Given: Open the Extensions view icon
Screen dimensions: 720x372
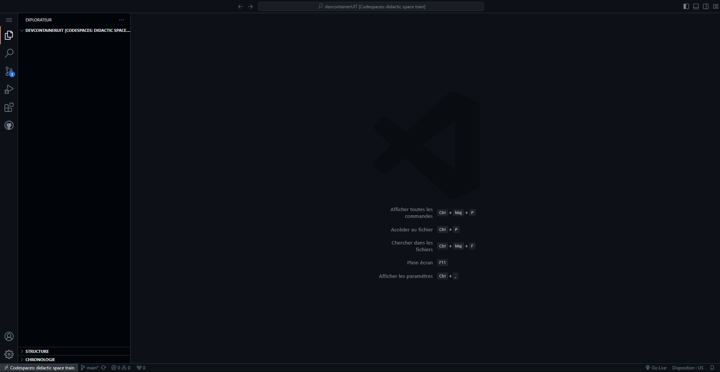Looking at the screenshot, I should click(x=9, y=108).
